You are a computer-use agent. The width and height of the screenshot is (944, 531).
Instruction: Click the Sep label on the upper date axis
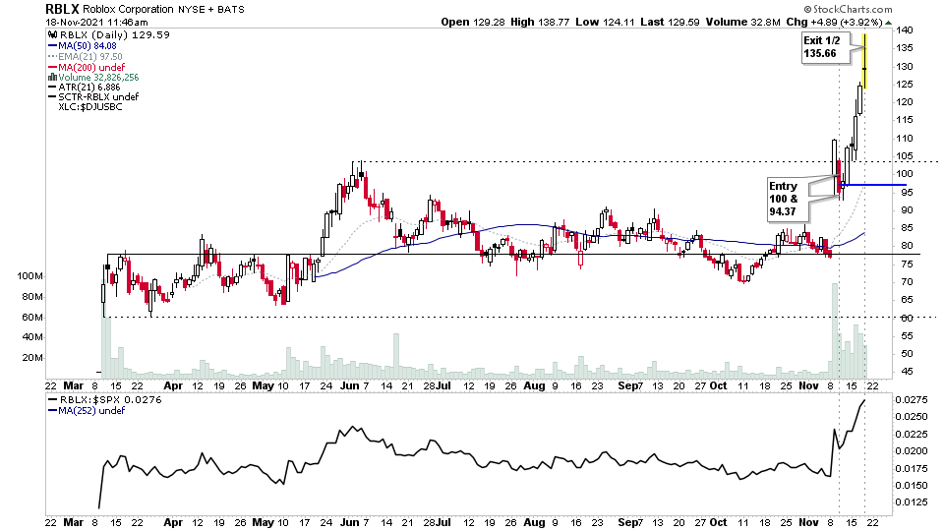tap(628, 385)
